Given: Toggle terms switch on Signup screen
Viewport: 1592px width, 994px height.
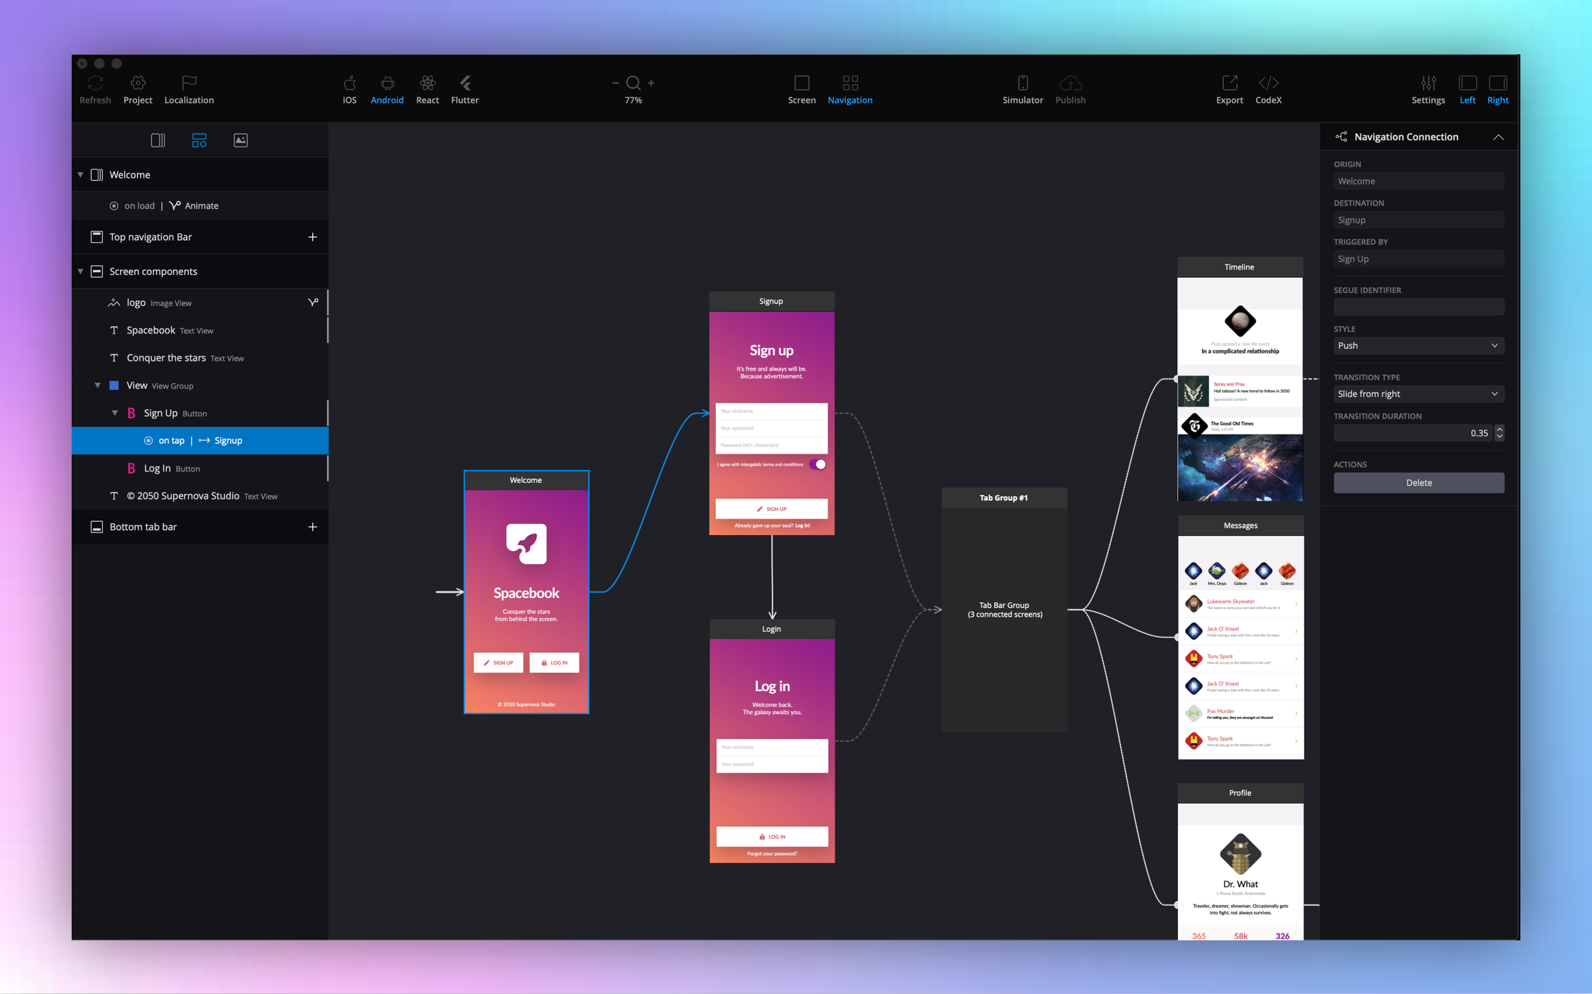Looking at the screenshot, I should click(x=818, y=464).
